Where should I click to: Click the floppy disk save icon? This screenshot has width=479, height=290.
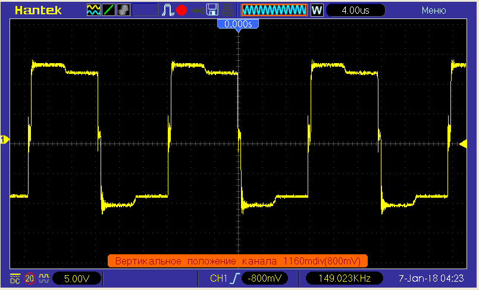point(212,10)
